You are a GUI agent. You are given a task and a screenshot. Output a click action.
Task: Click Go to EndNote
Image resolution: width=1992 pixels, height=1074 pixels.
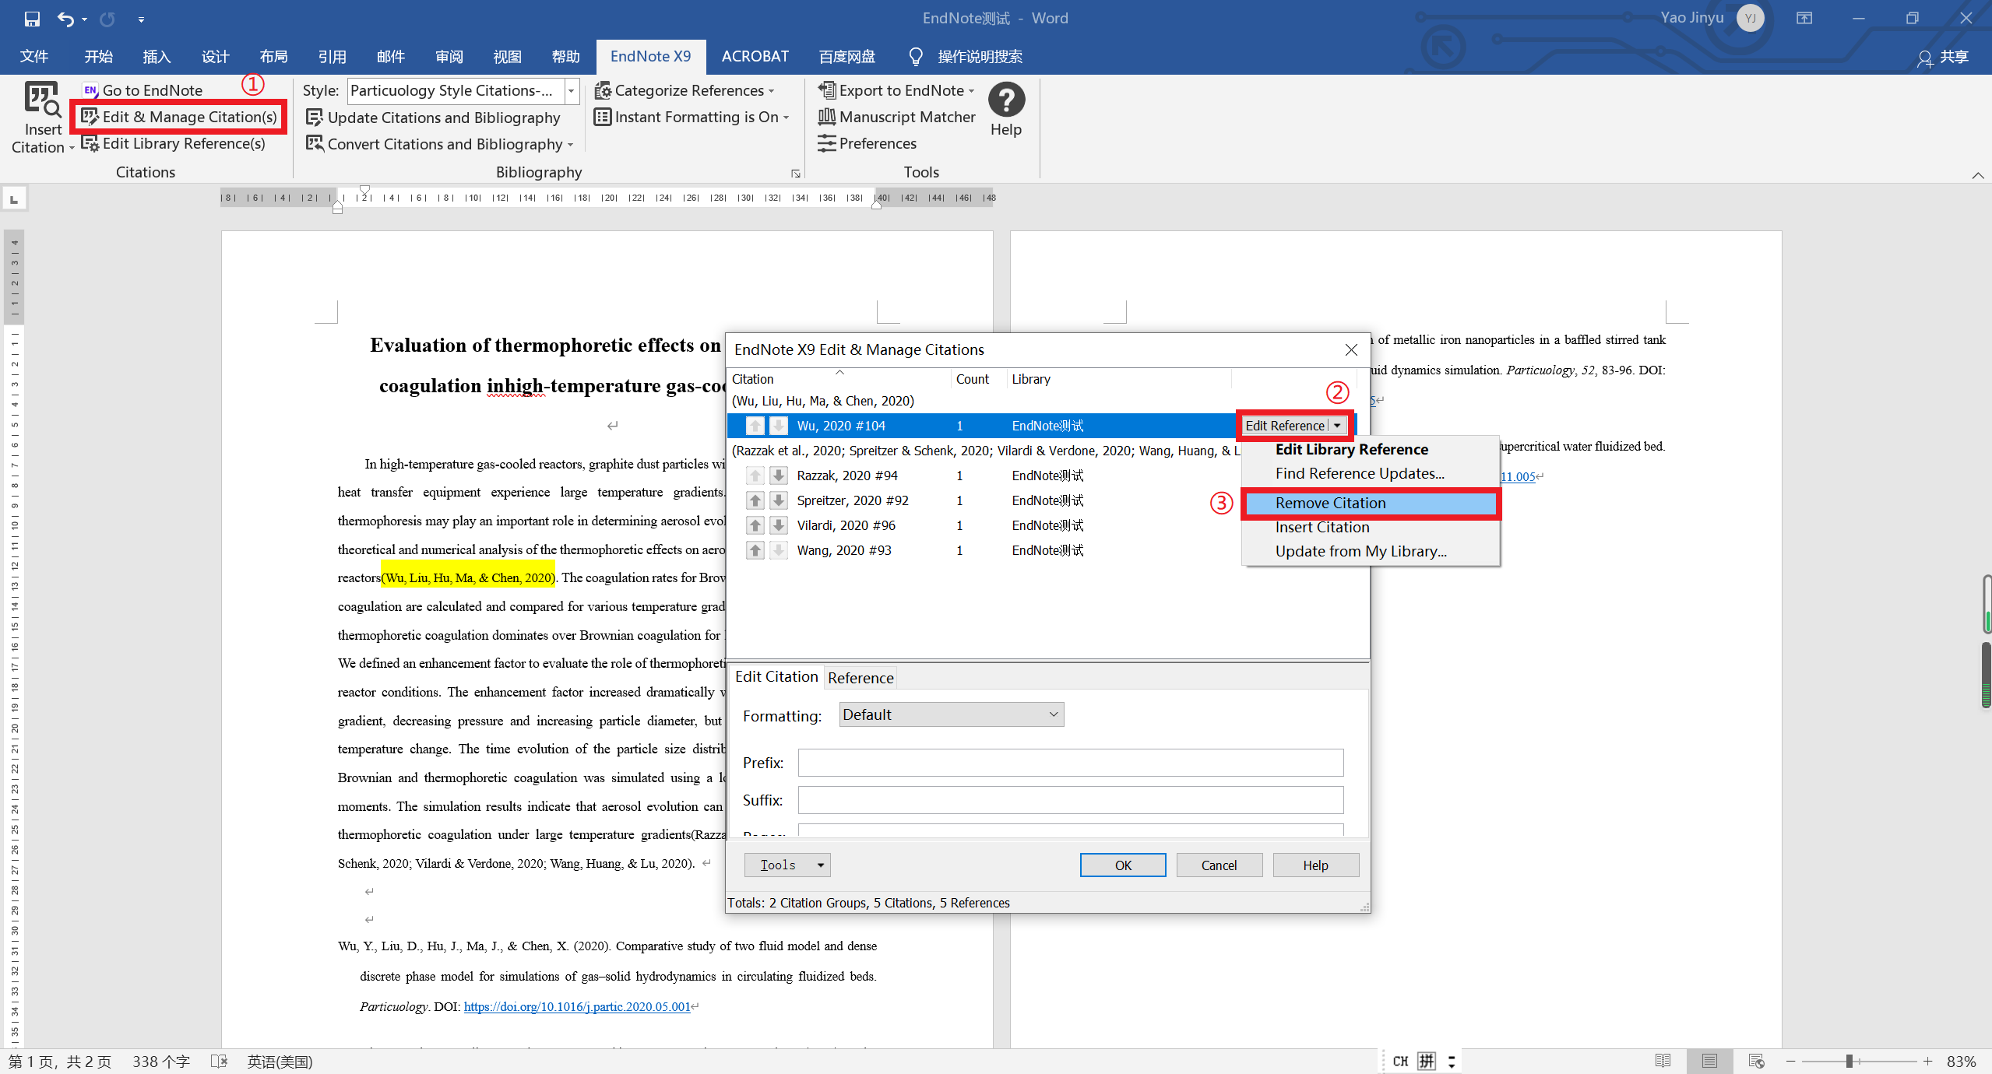pyautogui.click(x=143, y=90)
